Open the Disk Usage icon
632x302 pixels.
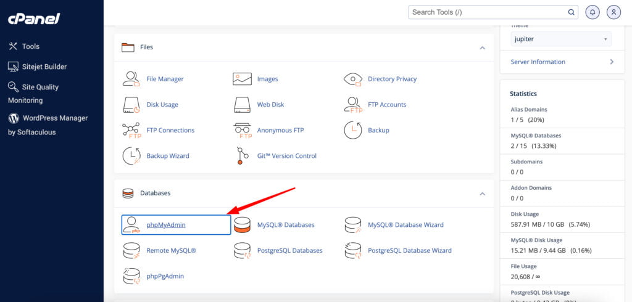[131, 105]
